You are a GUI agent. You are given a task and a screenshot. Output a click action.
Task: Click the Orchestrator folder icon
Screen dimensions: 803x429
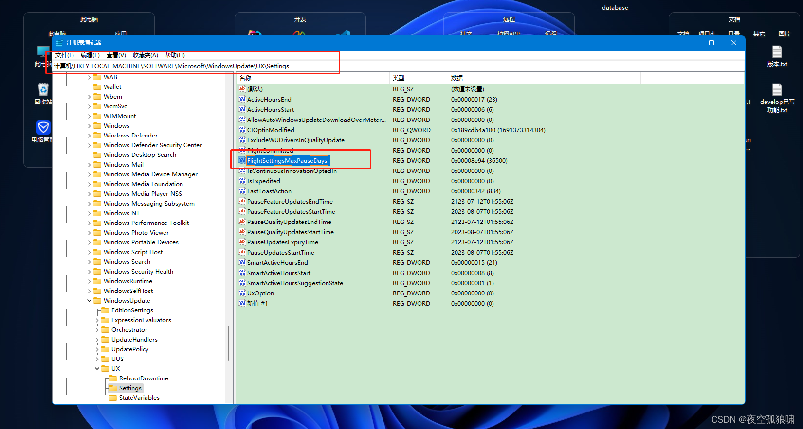pos(105,329)
